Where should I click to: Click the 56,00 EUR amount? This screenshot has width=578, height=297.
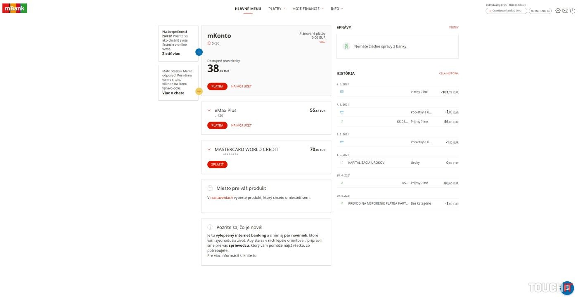(x=451, y=122)
